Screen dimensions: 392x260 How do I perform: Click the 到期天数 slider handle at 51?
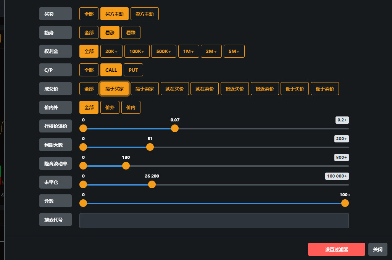150,147
